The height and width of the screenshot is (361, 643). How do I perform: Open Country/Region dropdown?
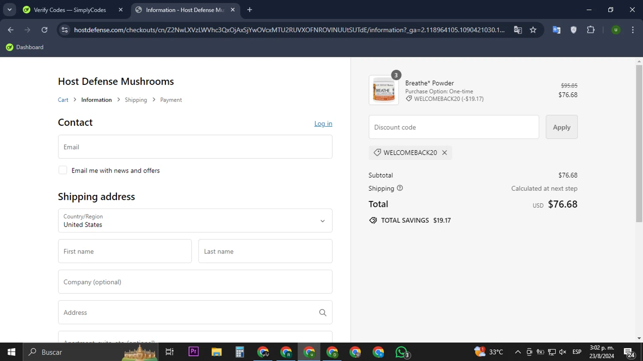(x=195, y=221)
